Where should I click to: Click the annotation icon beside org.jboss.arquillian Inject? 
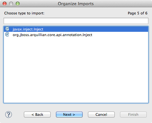tap(7, 34)
